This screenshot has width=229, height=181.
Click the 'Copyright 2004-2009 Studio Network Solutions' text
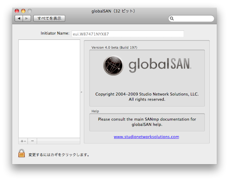tap(147, 94)
